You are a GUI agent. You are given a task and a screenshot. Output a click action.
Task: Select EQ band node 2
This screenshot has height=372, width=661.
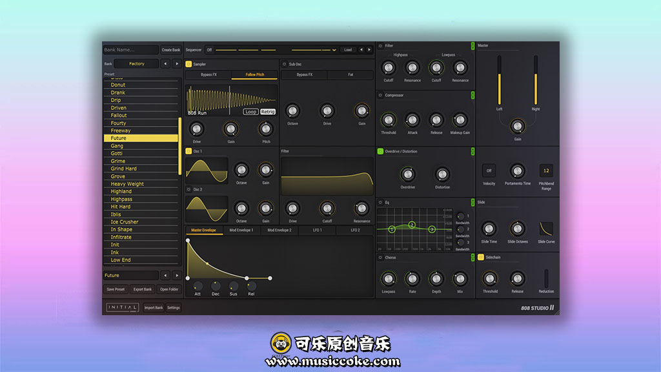(x=412, y=225)
